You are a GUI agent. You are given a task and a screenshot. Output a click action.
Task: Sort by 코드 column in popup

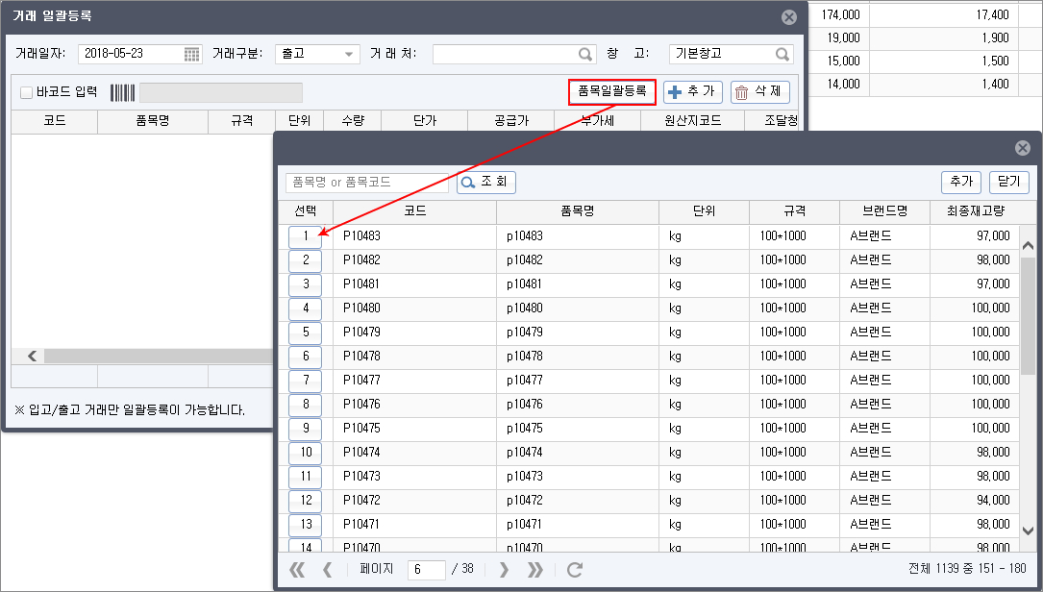[415, 211]
